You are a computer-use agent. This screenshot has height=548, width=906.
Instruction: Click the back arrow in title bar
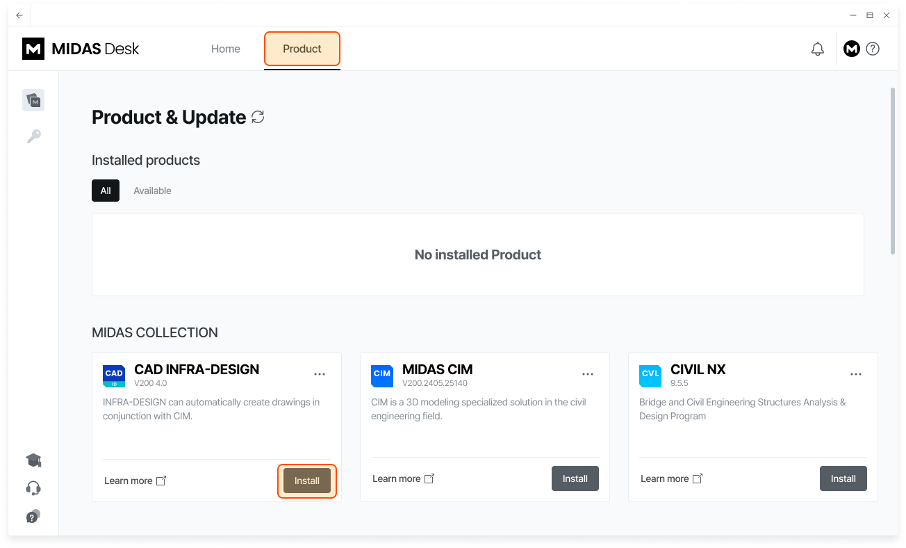point(19,15)
